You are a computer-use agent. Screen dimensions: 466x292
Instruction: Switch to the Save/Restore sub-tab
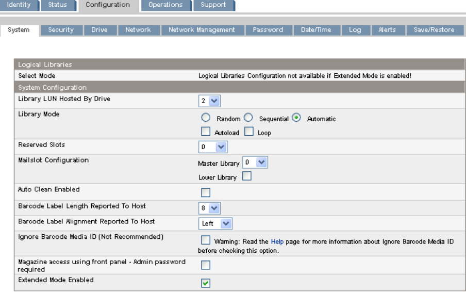point(434,30)
